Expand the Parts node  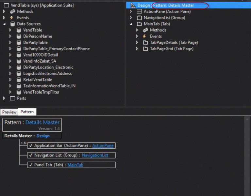4,98
